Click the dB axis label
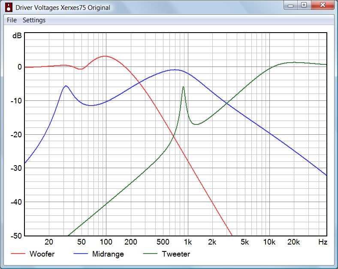The width and height of the screenshot is (338, 269). pyautogui.click(x=17, y=36)
